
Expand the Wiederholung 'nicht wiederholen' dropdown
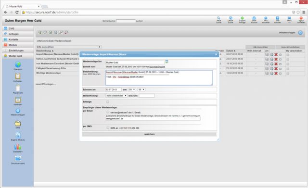pos(116,96)
